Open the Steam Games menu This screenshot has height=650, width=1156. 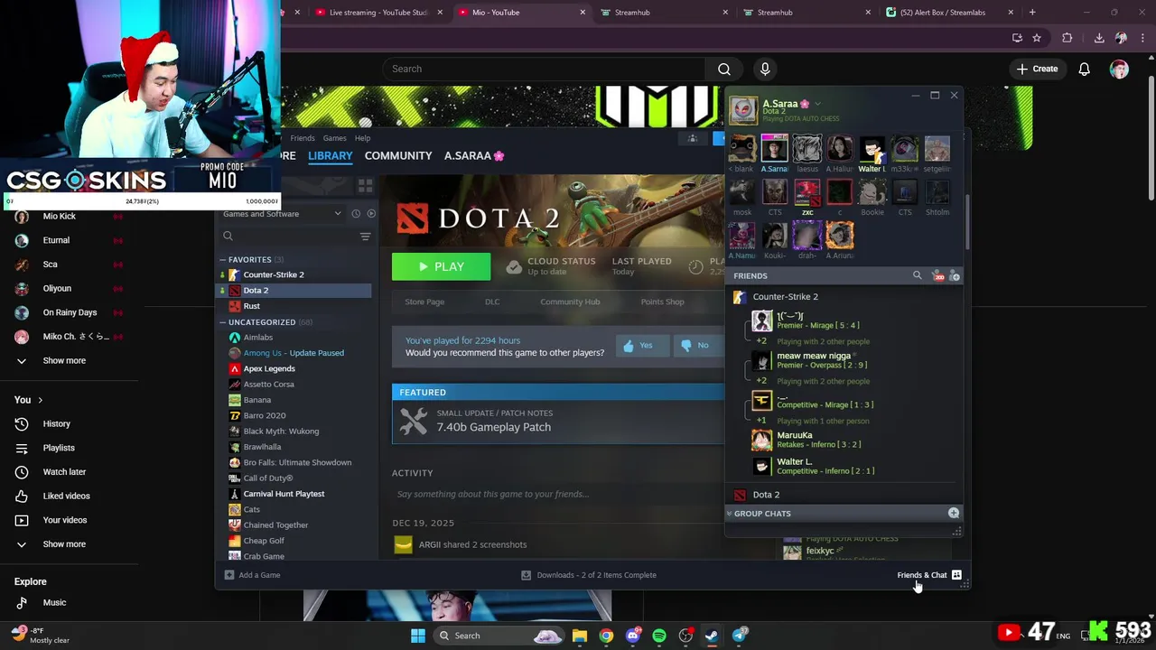click(x=335, y=138)
